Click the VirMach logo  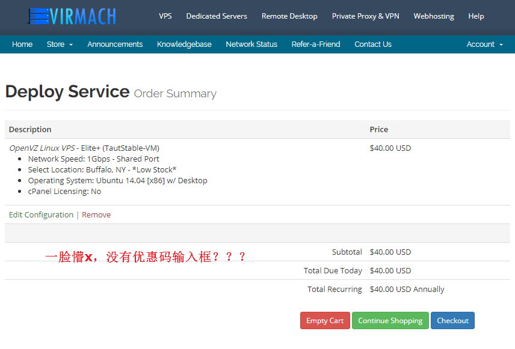(72, 17)
